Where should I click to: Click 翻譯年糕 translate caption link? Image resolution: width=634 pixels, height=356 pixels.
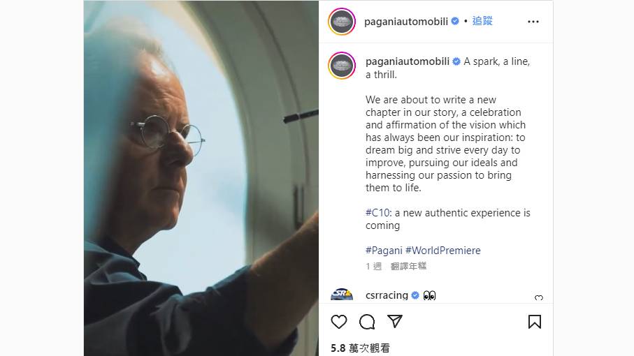(408, 266)
